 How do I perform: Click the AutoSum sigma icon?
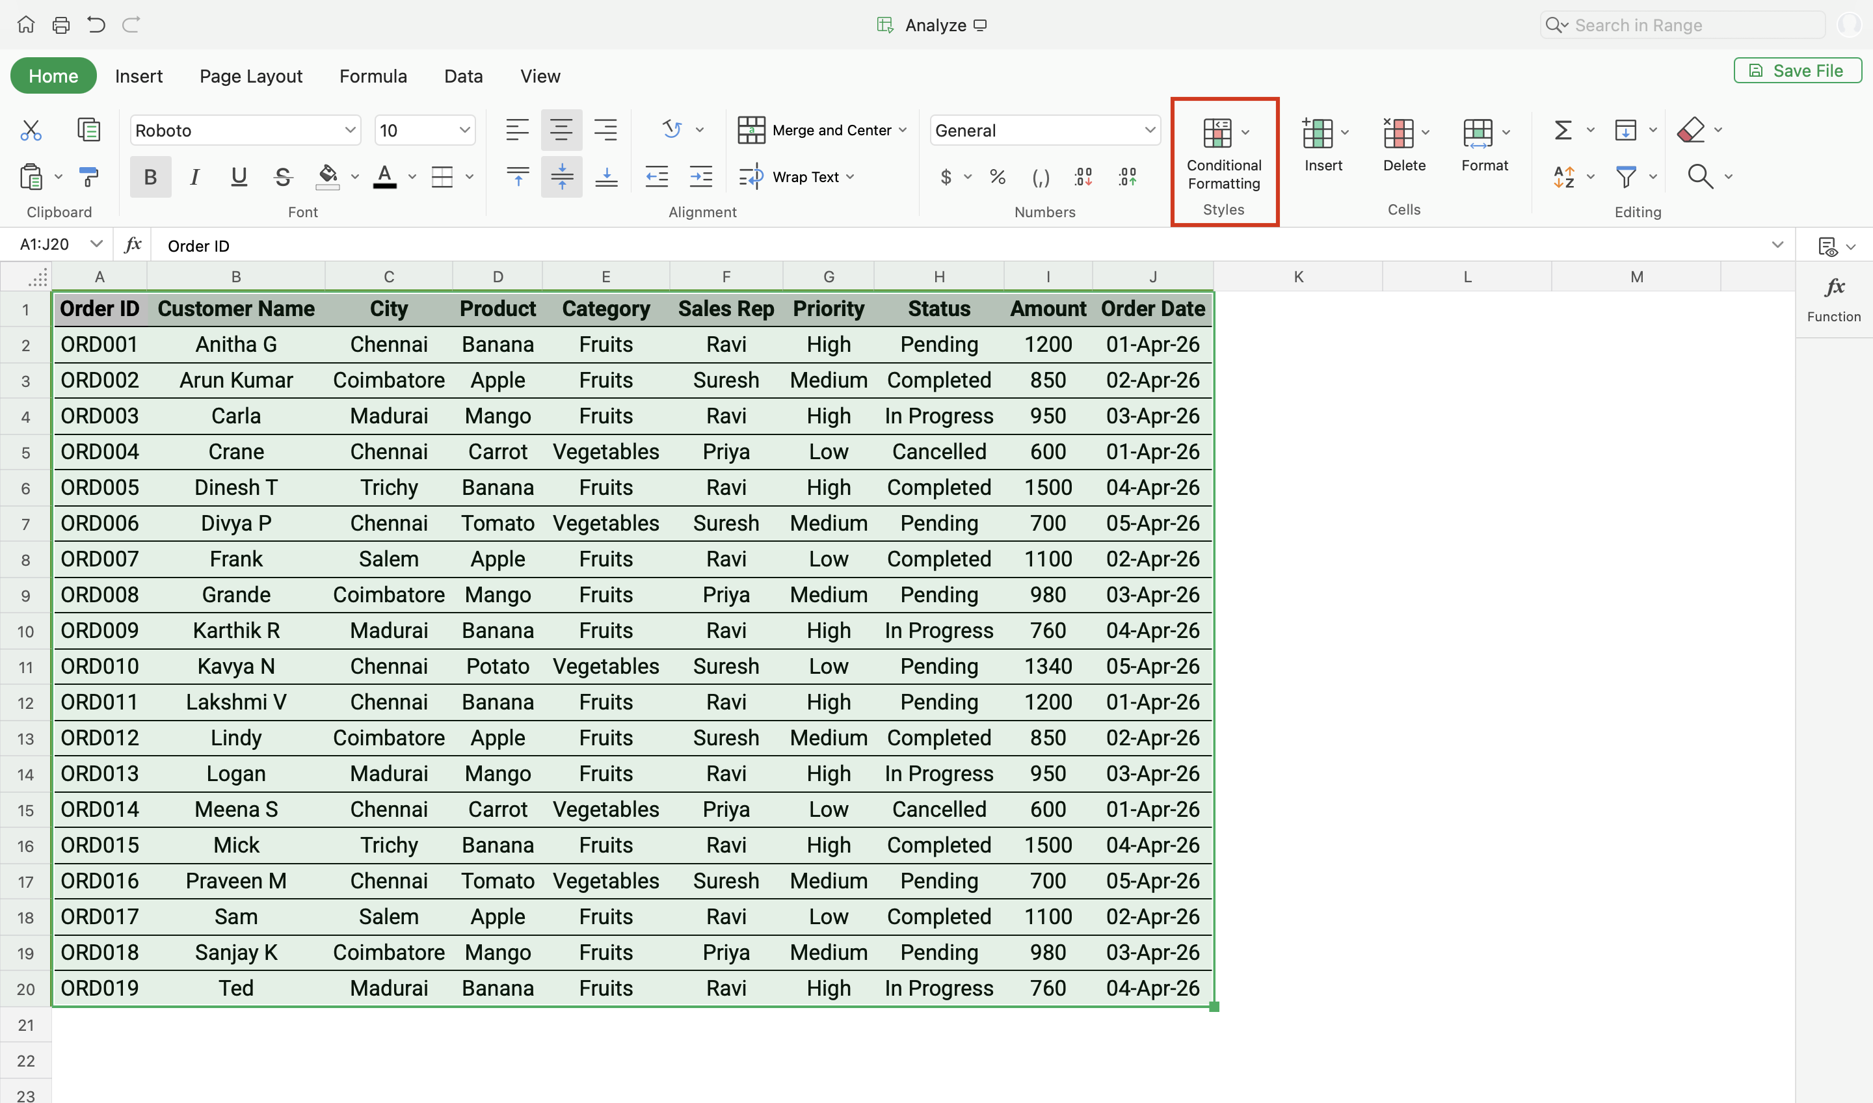pyautogui.click(x=1562, y=131)
